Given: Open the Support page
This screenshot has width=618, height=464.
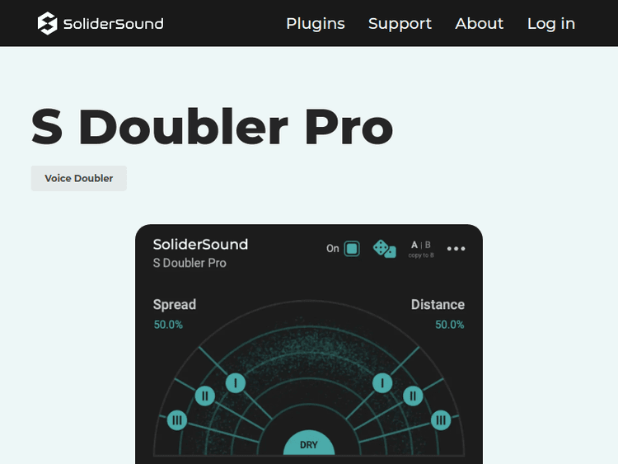Looking at the screenshot, I should 400,24.
